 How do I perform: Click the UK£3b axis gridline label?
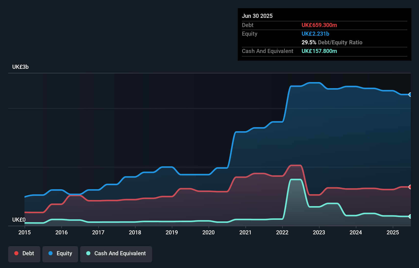(x=20, y=67)
